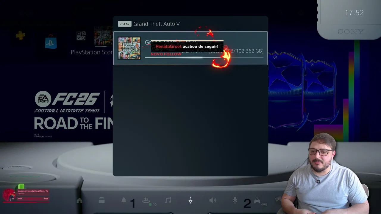The image size is (381, 214).
Task: Open Game Base friends icon
Action: pos(146,201)
